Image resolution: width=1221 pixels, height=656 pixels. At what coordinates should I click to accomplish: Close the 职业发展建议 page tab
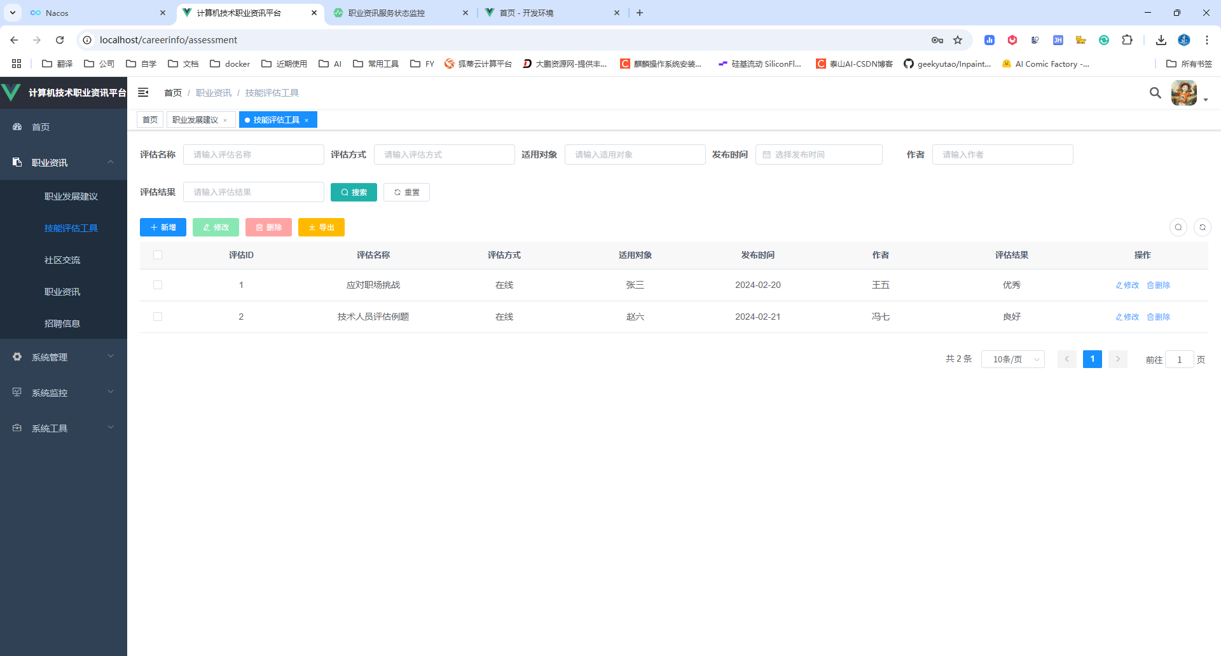tap(225, 120)
